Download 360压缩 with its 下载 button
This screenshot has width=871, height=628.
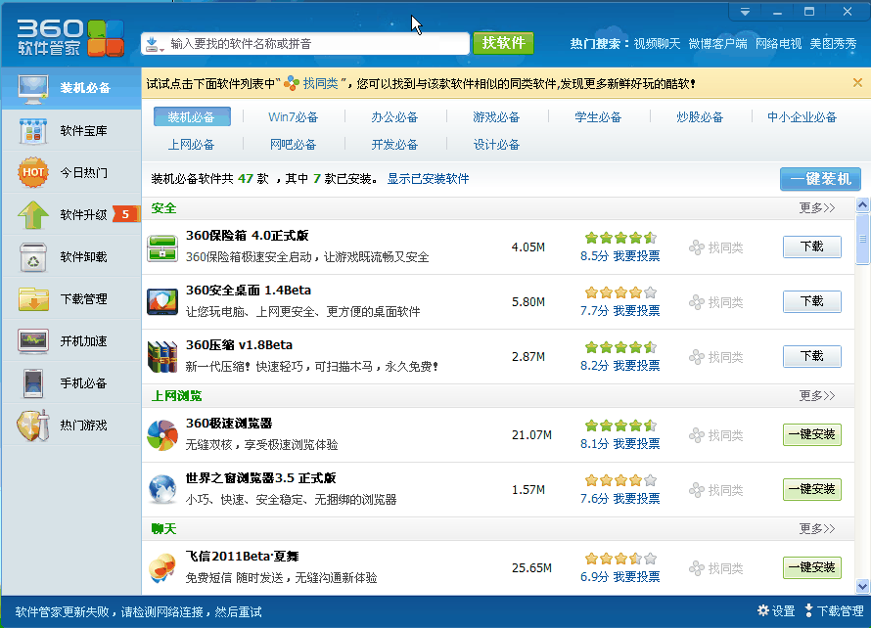pos(811,356)
